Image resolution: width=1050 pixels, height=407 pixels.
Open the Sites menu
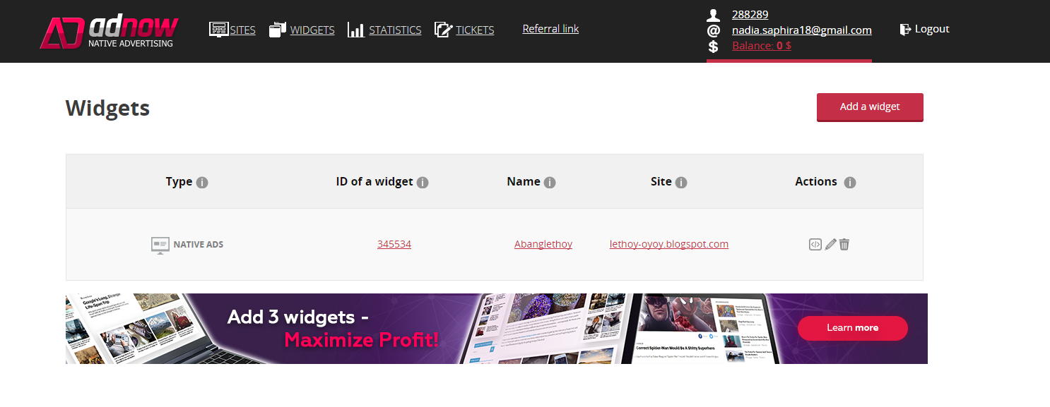coord(232,30)
